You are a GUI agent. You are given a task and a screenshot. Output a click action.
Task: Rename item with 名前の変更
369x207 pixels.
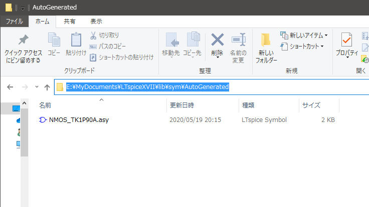(x=238, y=48)
